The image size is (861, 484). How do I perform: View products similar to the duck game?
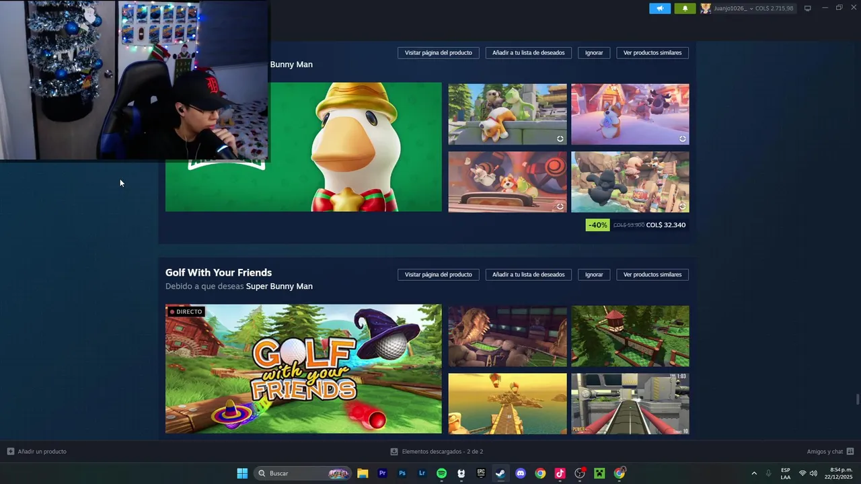click(652, 52)
